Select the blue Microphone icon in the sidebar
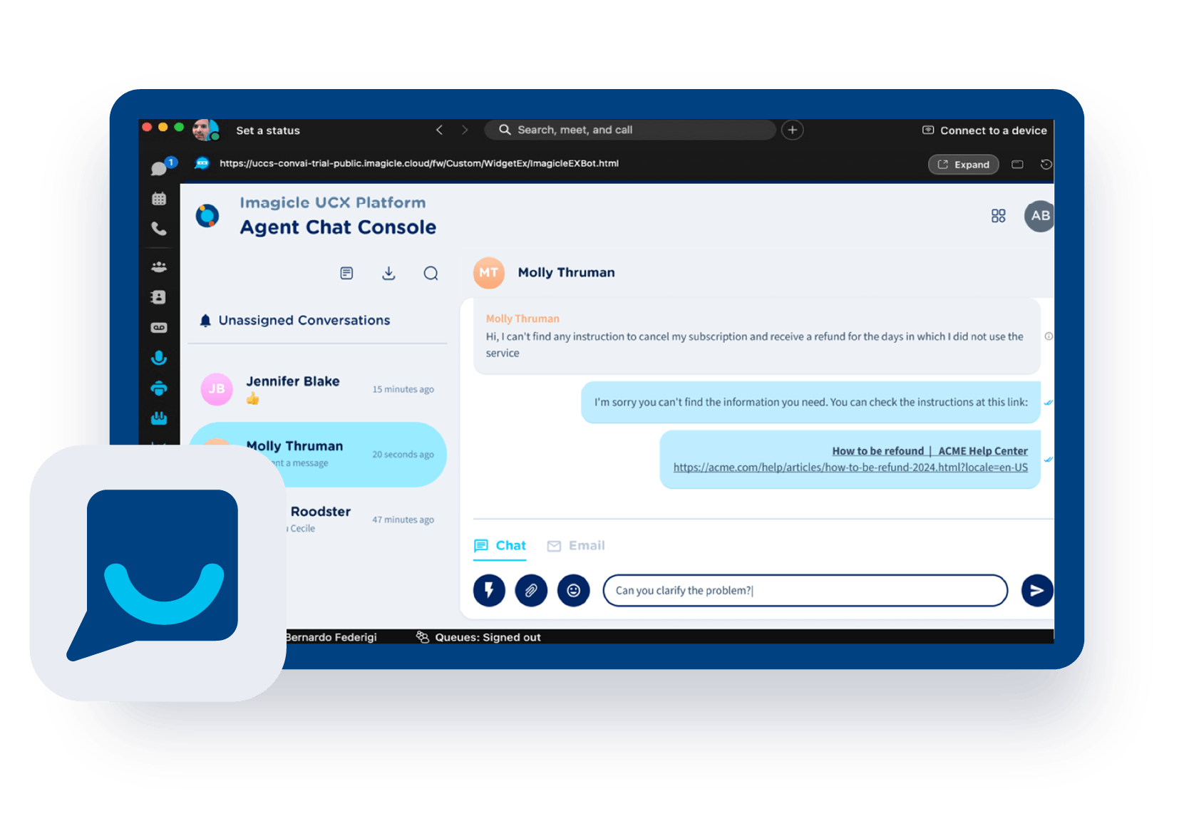The image size is (1179, 816). coord(158,358)
